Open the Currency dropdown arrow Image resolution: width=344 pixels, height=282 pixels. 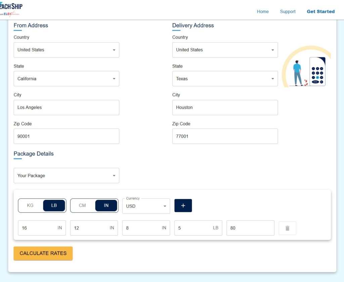[165, 206]
